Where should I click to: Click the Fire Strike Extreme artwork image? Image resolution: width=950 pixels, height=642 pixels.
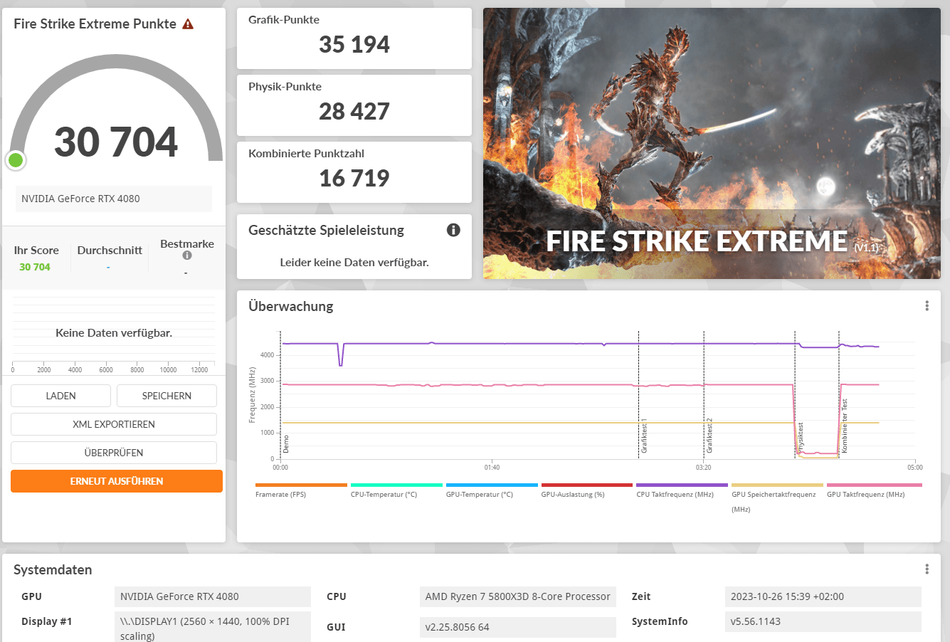coord(712,143)
